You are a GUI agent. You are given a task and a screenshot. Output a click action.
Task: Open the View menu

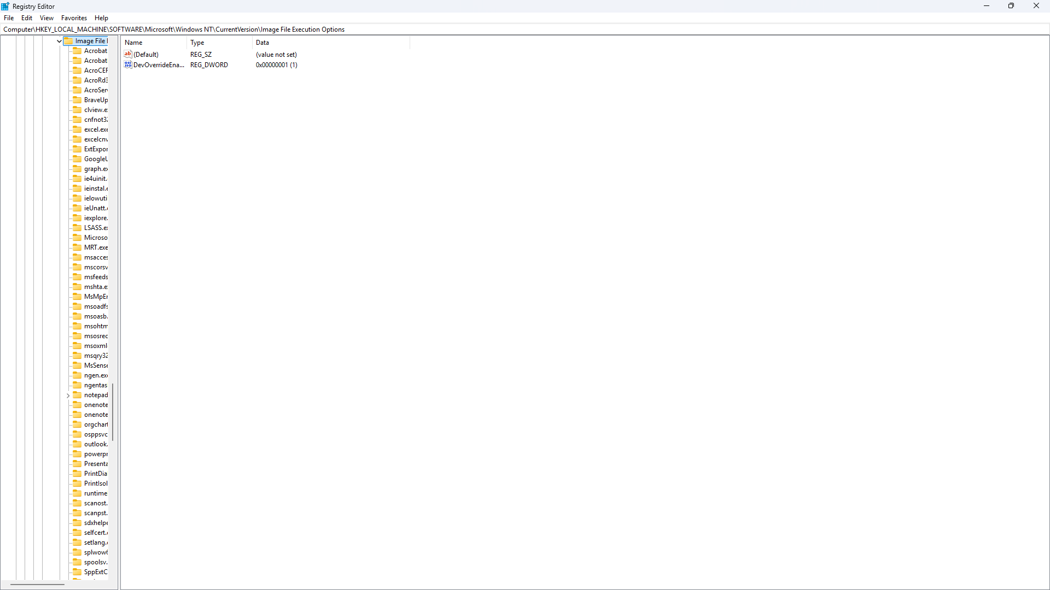46,18
